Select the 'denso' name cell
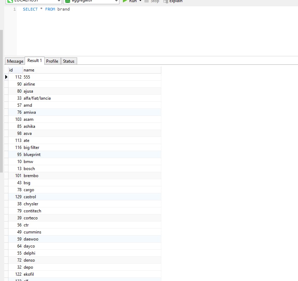298x281 pixels. tap(92, 260)
